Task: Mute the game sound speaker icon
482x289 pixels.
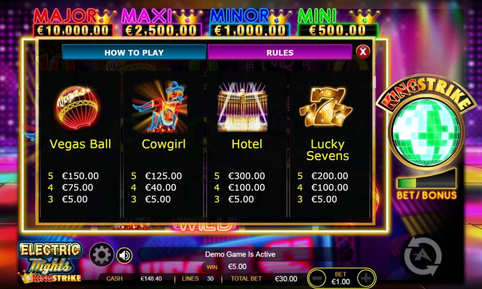Action: click(x=124, y=255)
